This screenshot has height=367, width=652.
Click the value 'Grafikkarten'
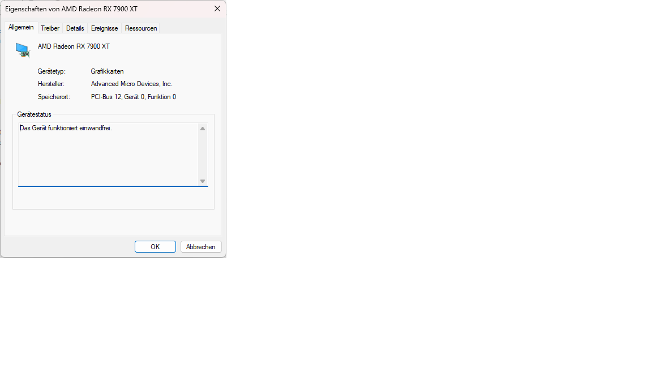[108, 71]
